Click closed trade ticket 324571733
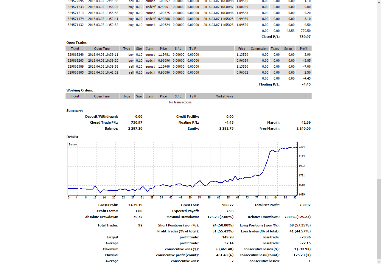381x264 pixels. click(x=76, y=7)
